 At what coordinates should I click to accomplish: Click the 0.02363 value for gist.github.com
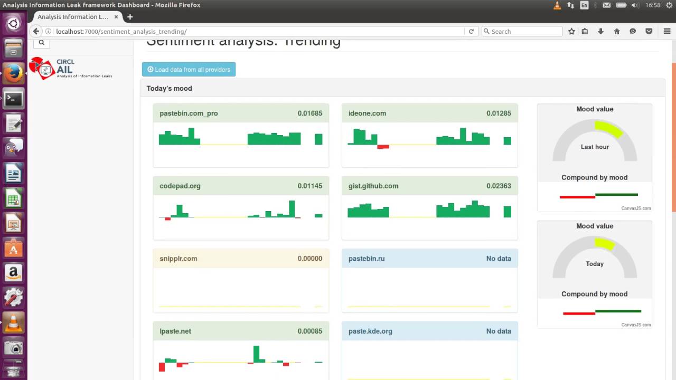click(x=499, y=186)
